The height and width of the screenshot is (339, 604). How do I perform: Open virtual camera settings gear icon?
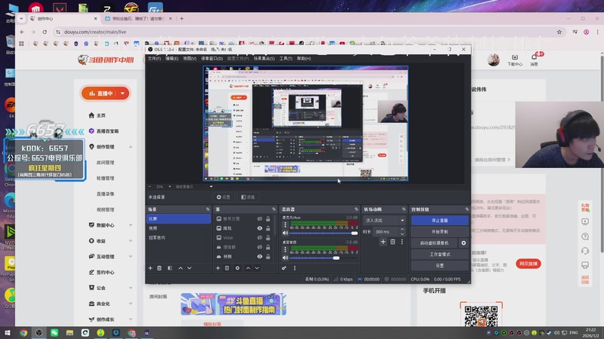(x=464, y=243)
